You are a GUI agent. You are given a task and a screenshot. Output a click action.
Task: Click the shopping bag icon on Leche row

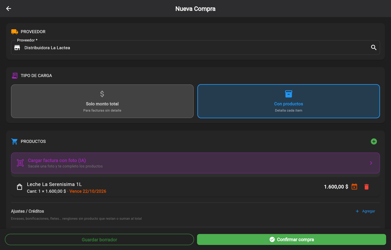(x=20, y=187)
